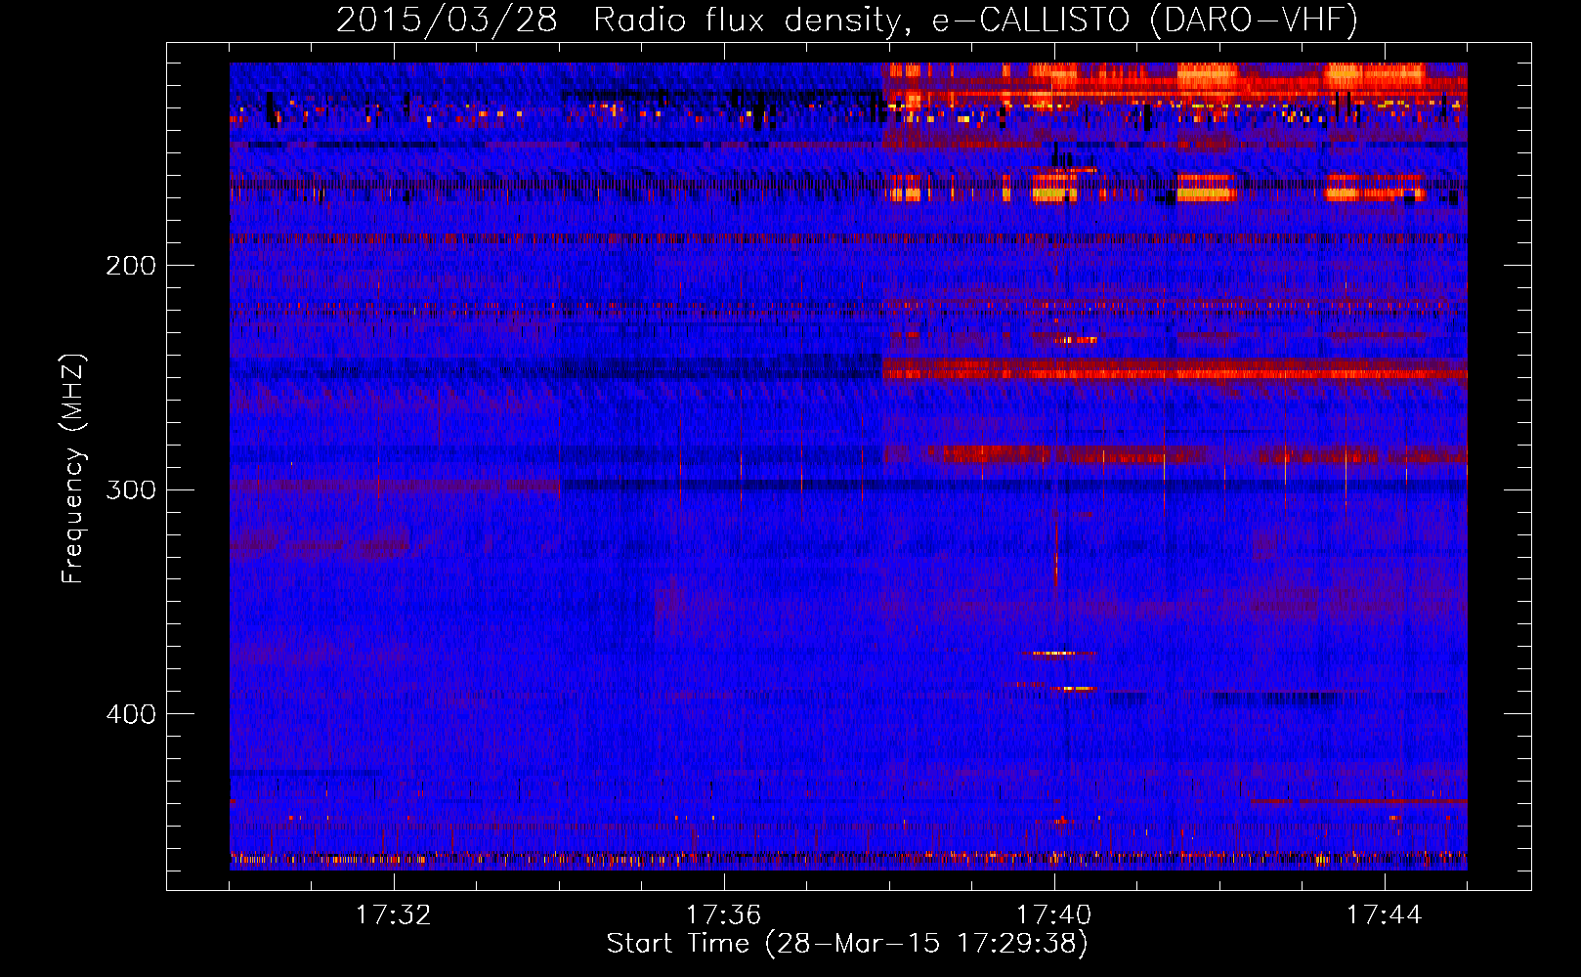1581x977 pixels.
Task: Select the 400 frequency tick label
Action: tap(131, 714)
